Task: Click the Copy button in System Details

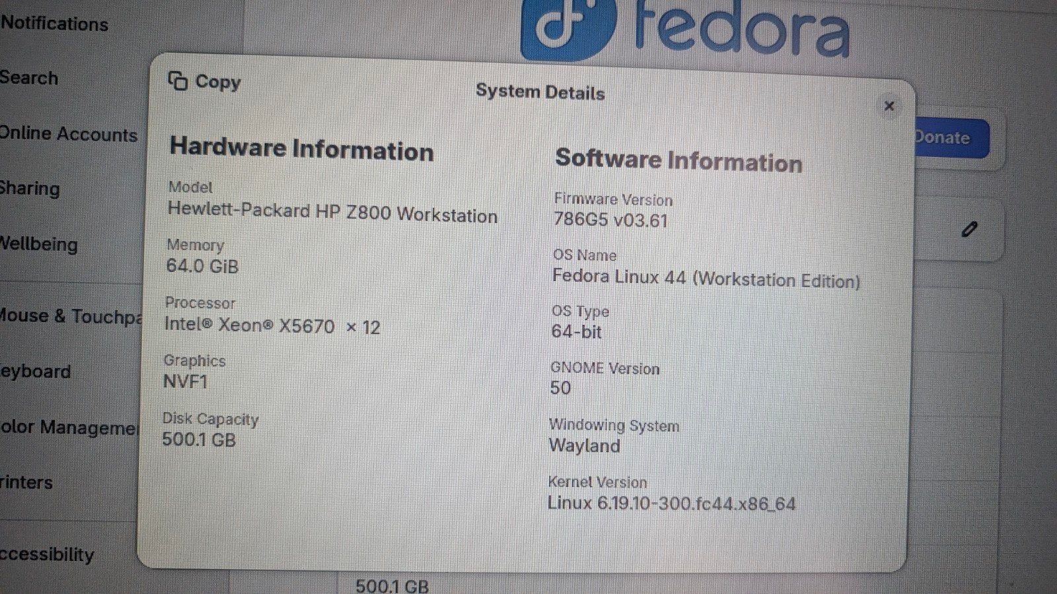Action: [x=204, y=81]
